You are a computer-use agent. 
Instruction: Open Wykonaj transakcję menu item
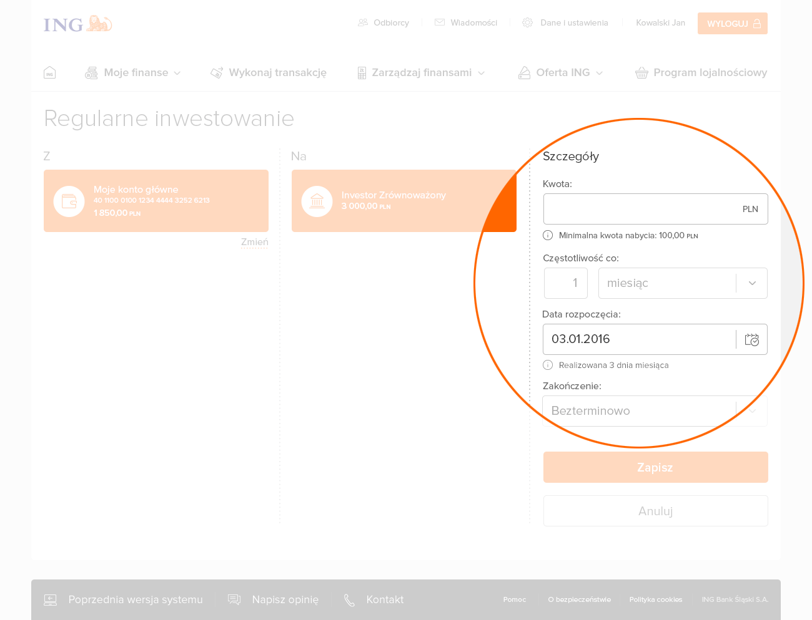click(277, 72)
